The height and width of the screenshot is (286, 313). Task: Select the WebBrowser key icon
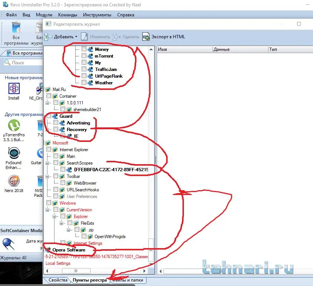pos(69,183)
